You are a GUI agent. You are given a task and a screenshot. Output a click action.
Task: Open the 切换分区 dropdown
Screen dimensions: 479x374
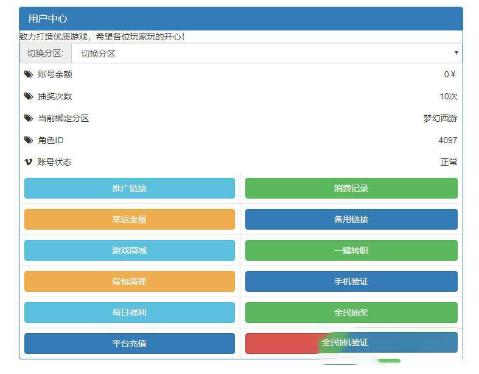tap(266, 53)
